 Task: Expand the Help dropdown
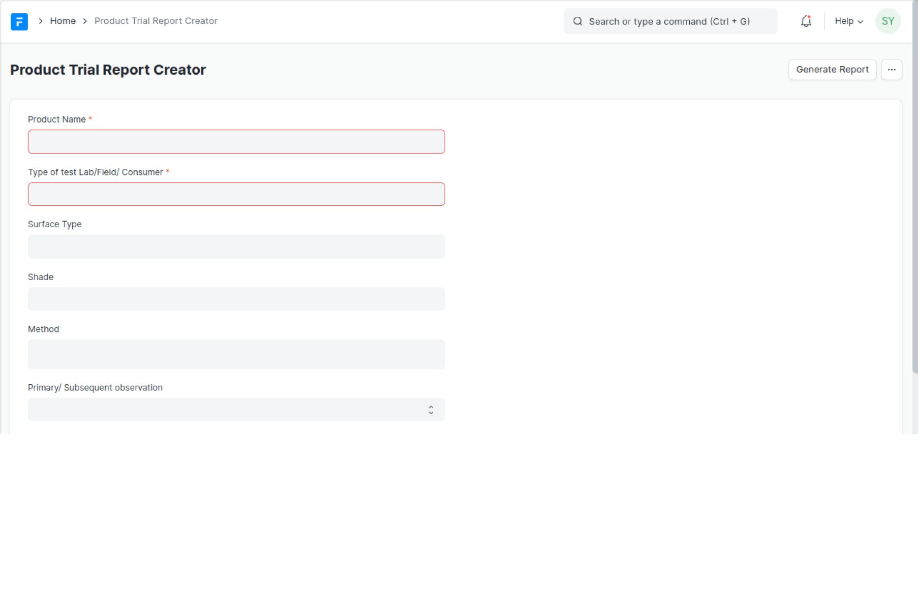click(x=848, y=21)
